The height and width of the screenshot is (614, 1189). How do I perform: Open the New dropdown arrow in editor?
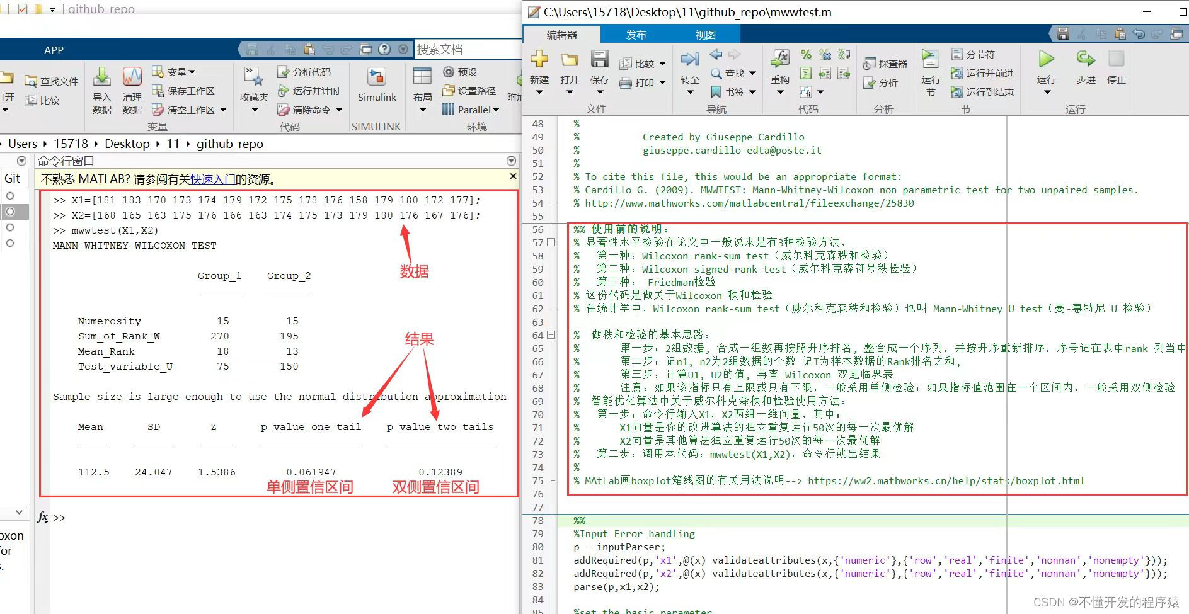click(539, 92)
